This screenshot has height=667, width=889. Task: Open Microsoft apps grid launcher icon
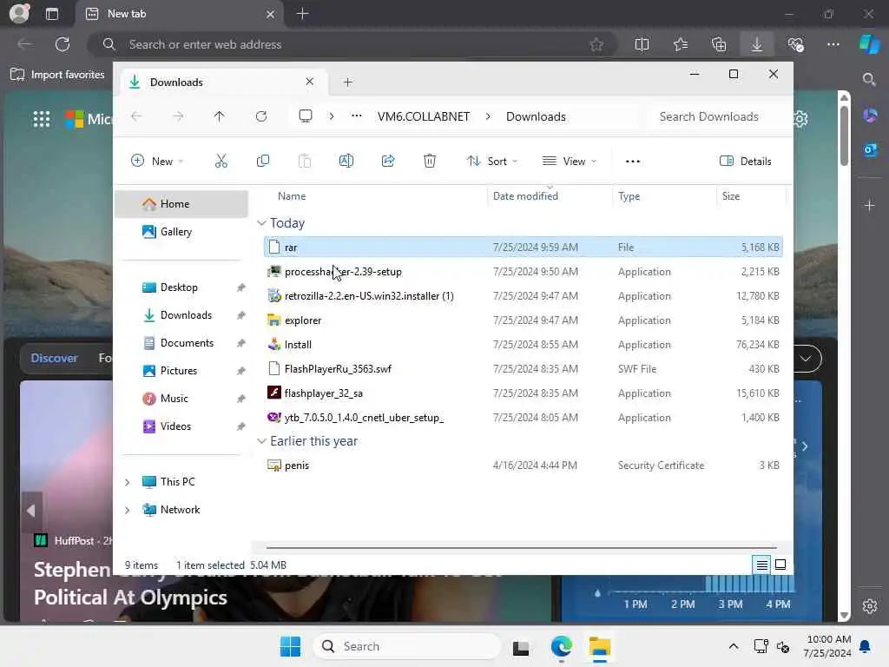(42, 118)
